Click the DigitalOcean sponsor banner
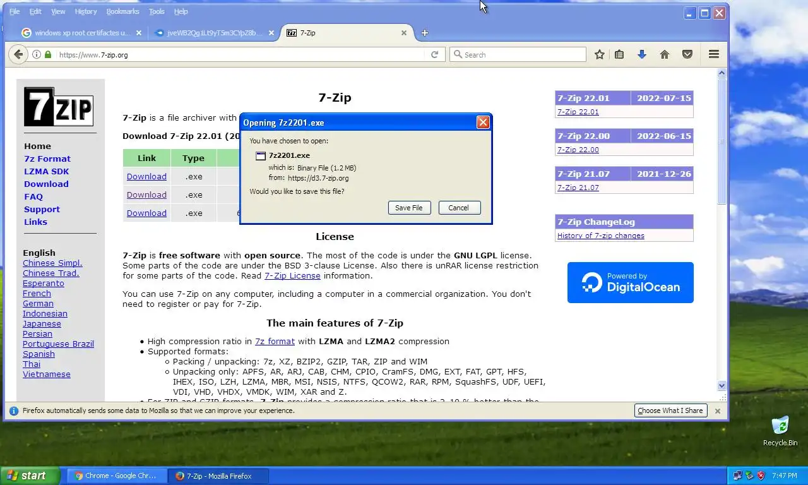Viewport: 808px width, 485px height. [x=630, y=282]
